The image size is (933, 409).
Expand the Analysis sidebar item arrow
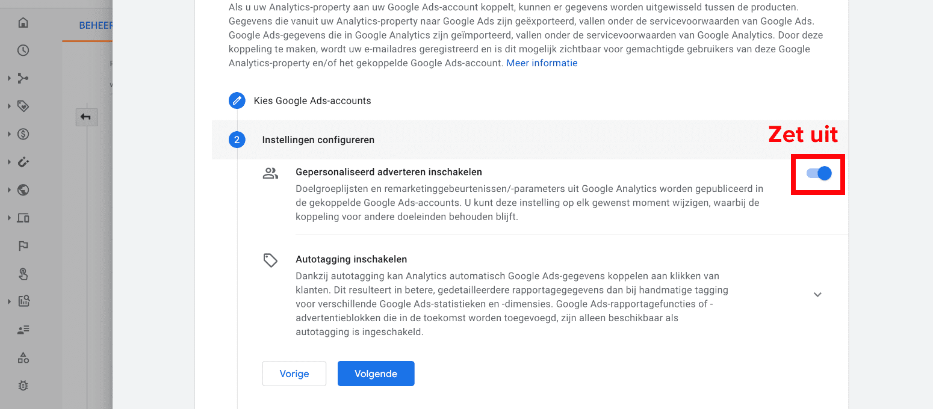(x=9, y=301)
